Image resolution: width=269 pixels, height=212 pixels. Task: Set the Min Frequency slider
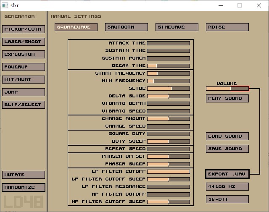coord(169,81)
